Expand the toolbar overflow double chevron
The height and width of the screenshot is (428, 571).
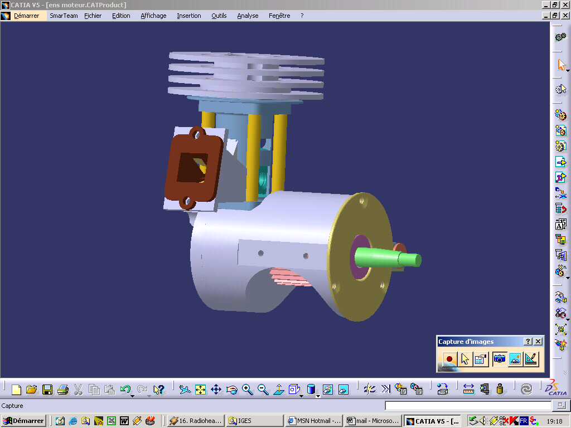pyautogui.click(x=385, y=390)
